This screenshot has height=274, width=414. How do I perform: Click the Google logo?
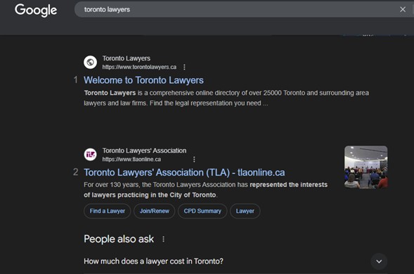[36, 11]
